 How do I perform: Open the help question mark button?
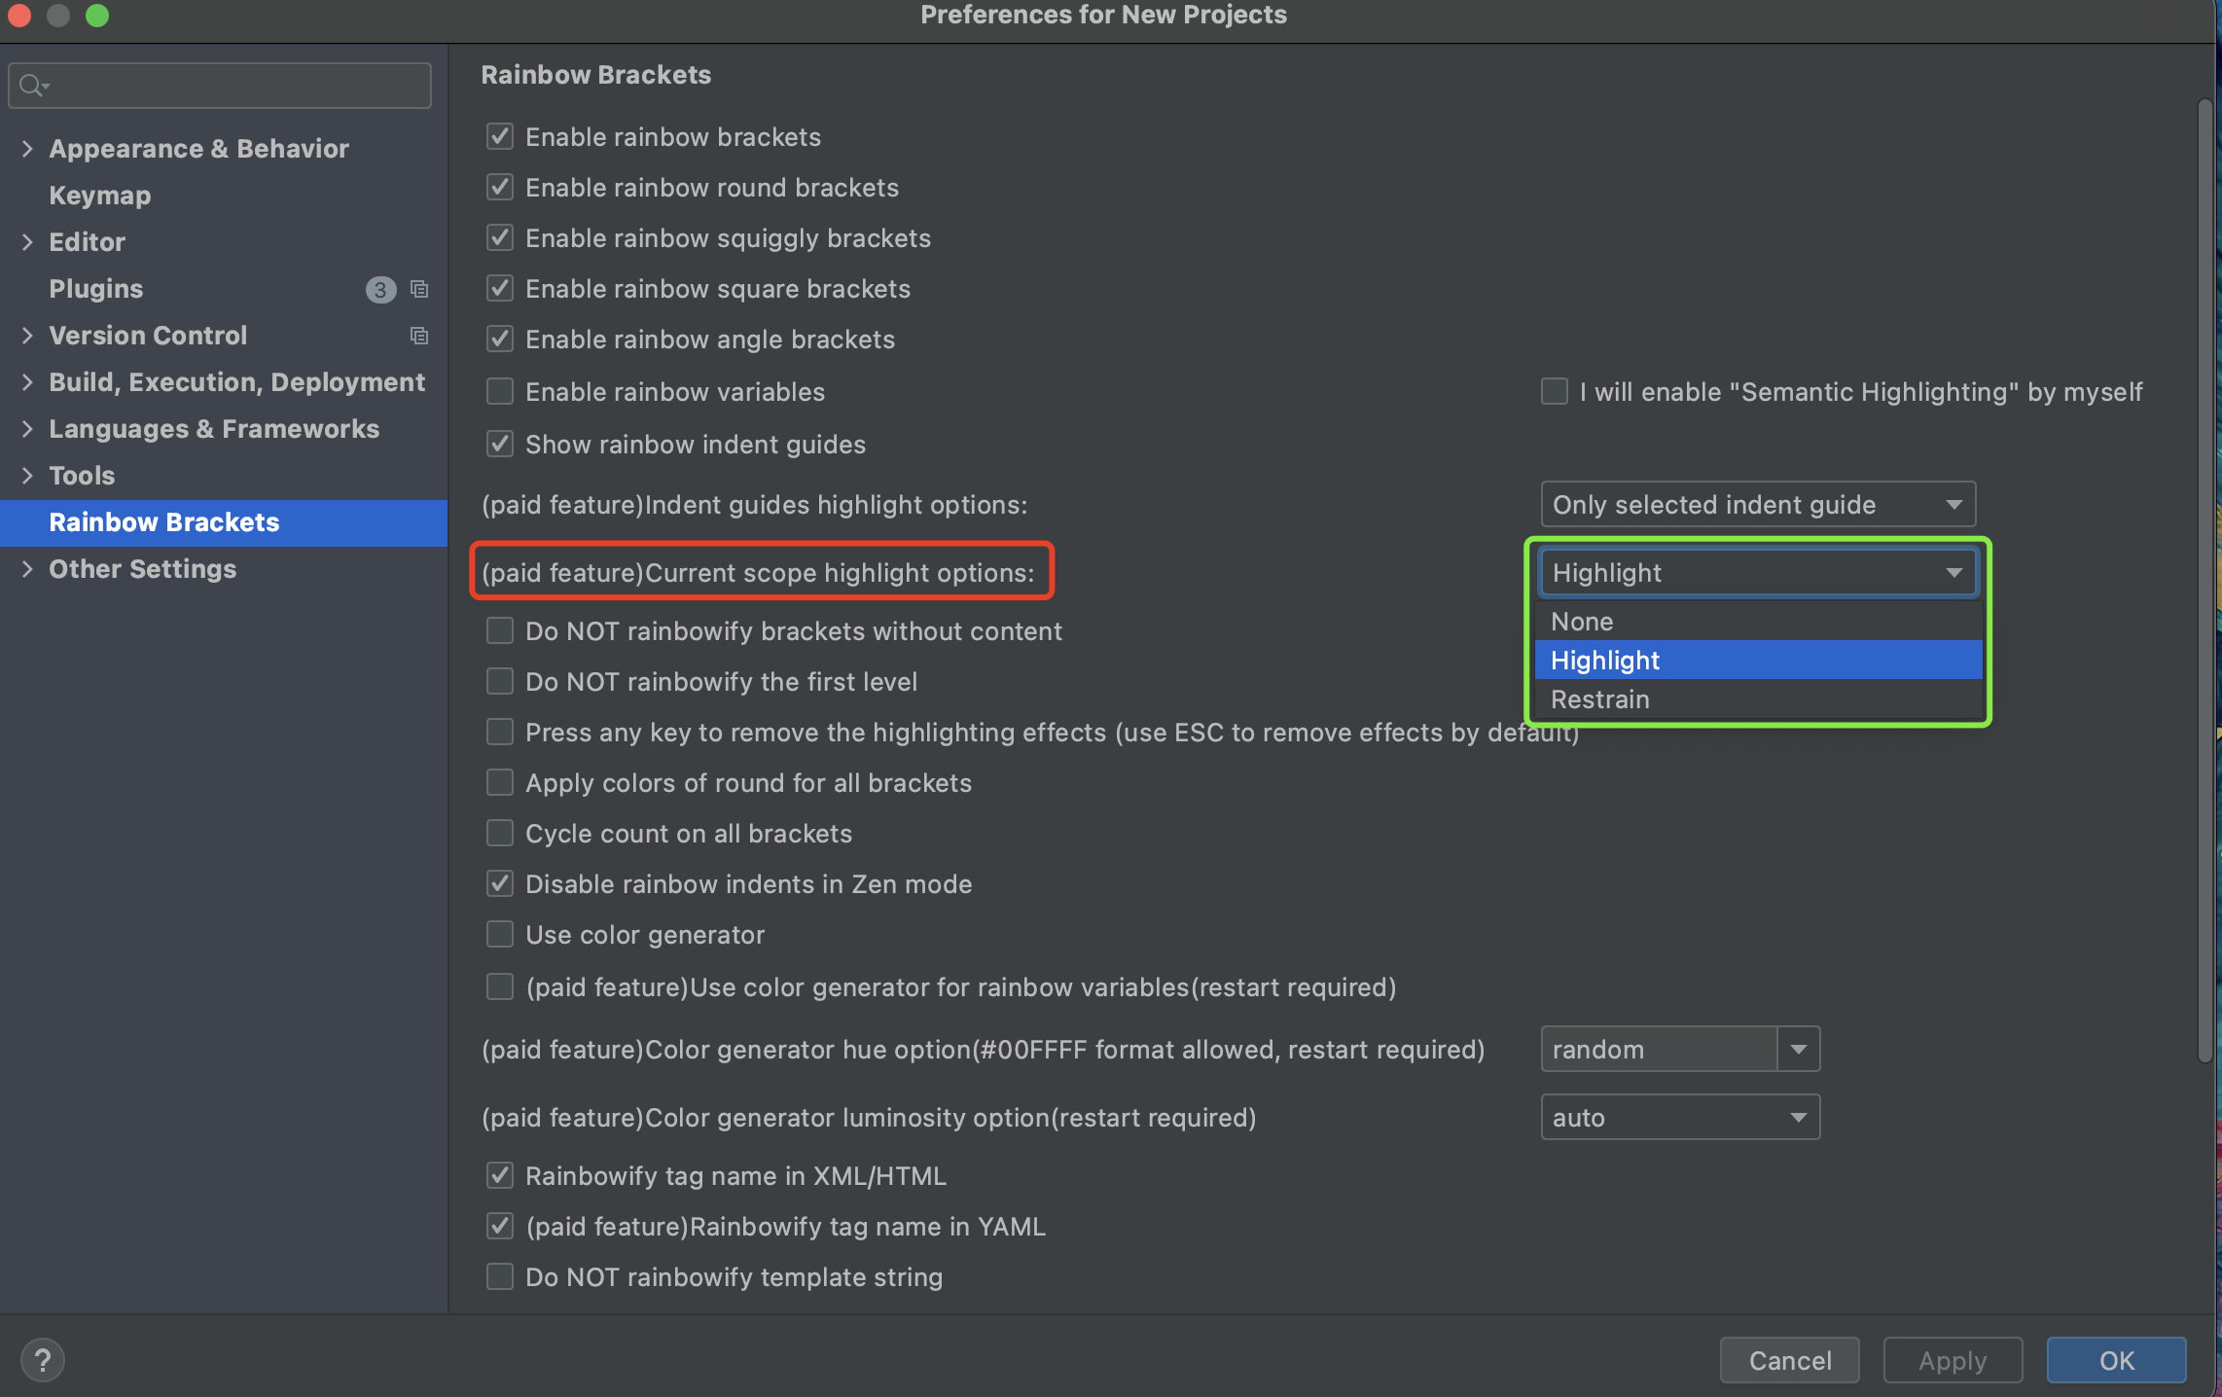click(x=43, y=1359)
